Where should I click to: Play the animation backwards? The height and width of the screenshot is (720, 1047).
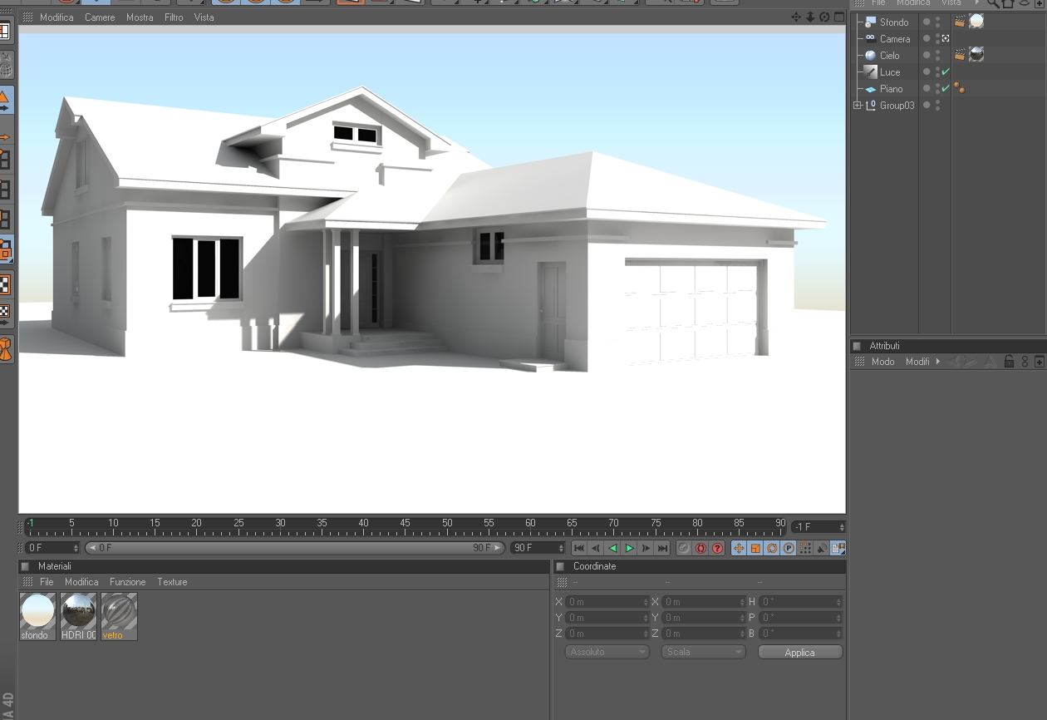click(x=612, y=548)
